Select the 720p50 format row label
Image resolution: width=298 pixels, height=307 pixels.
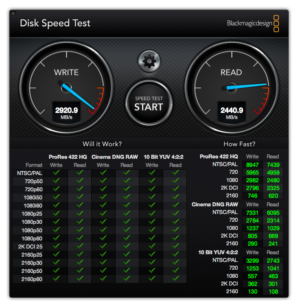[x=33, y=181]
